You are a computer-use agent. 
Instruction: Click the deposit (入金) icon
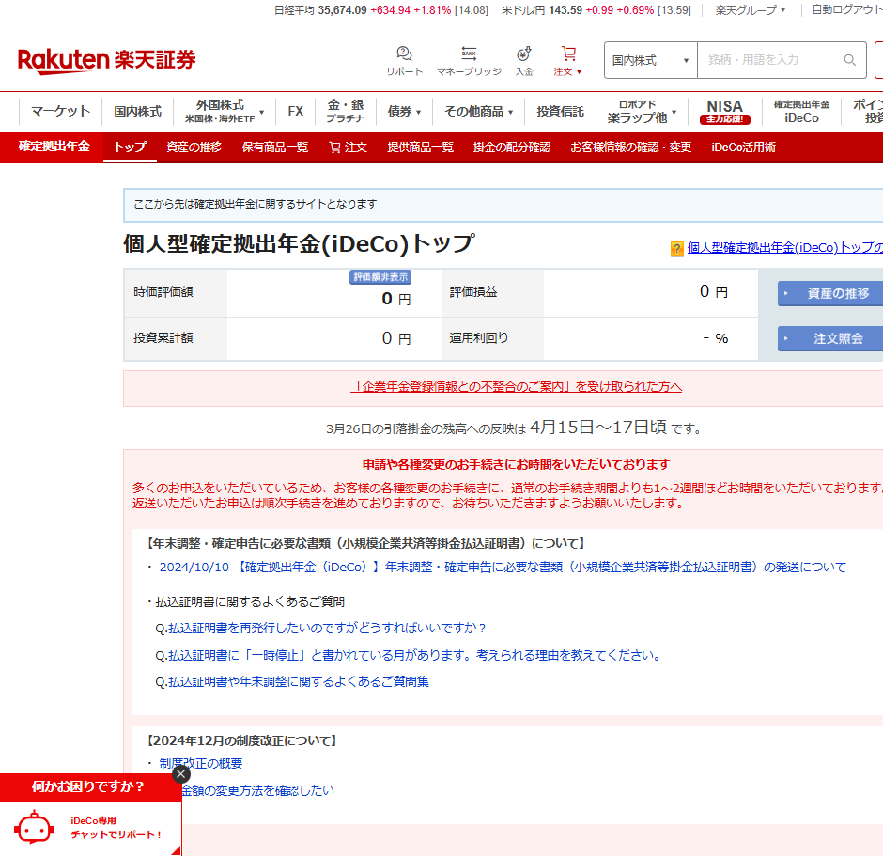click(x=524, y=54)
